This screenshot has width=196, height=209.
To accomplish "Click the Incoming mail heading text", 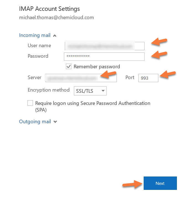I will (35, 35).
